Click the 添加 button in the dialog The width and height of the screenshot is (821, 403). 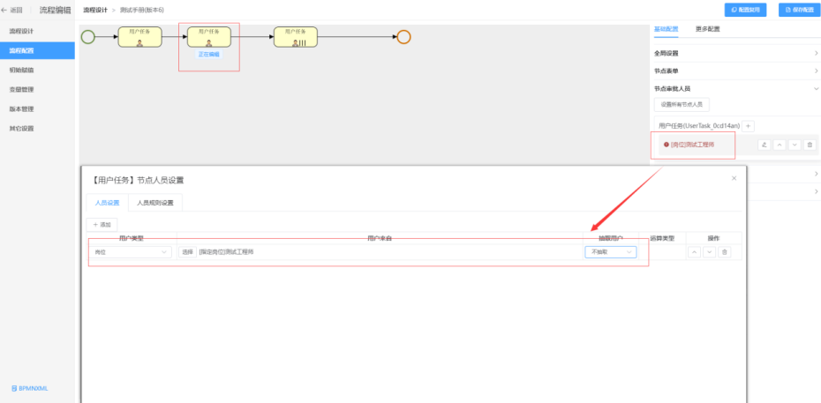pyautogui.click(x=102, y=225)
